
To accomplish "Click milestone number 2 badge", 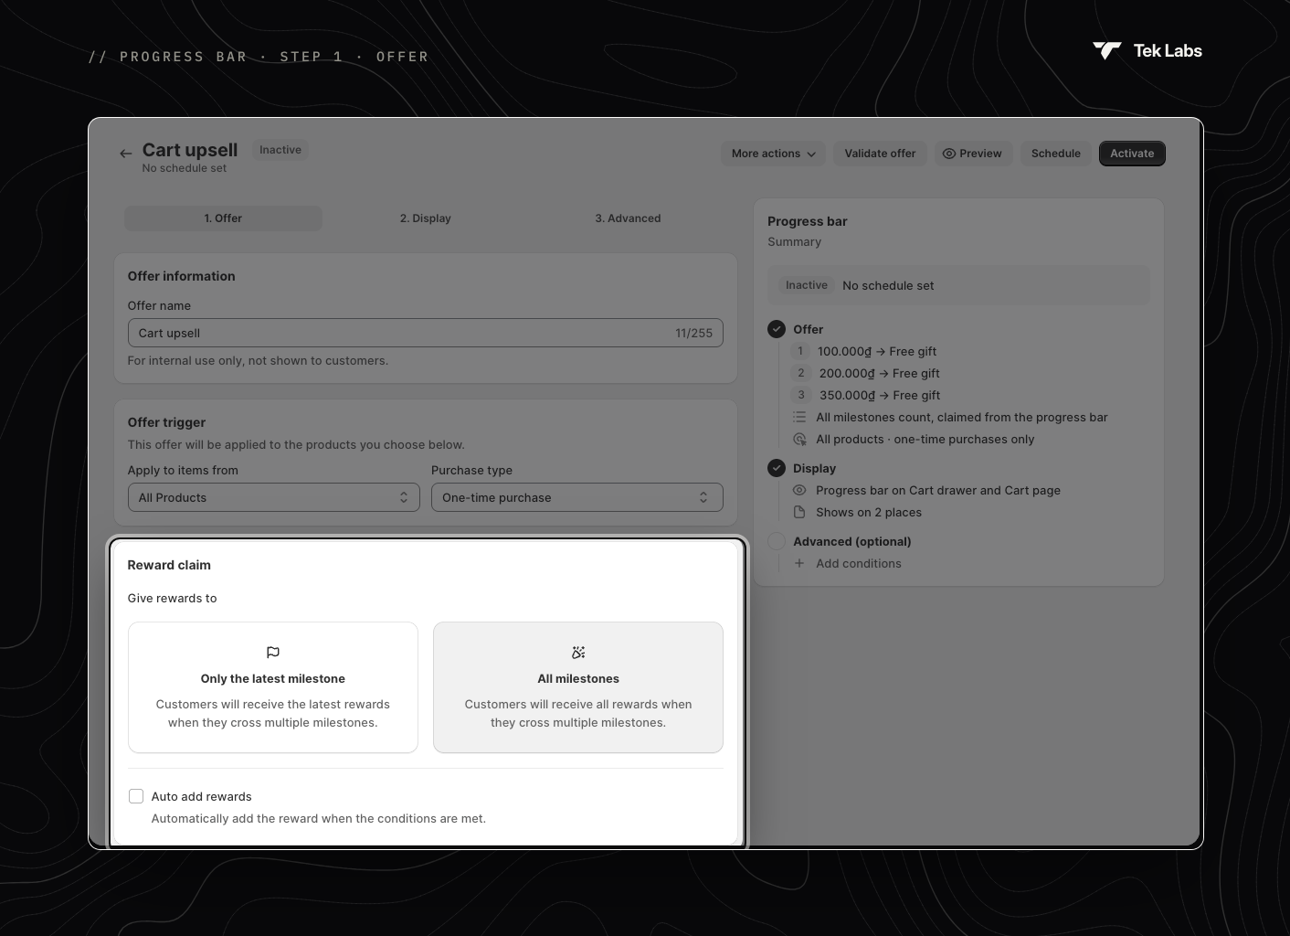I will pyautogui.click(x=801, y=373).
